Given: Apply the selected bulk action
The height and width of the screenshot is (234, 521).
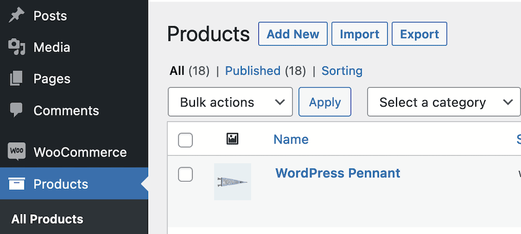Looking at the screenshot, I should click(x=325, y=102).
